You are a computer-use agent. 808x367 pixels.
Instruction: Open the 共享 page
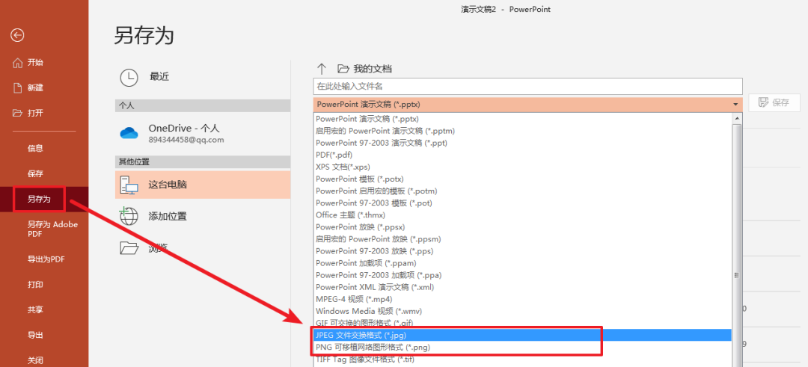(36, 309)
